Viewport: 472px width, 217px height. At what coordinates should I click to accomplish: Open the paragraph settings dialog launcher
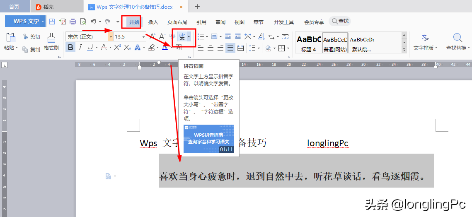click(289, 57)
